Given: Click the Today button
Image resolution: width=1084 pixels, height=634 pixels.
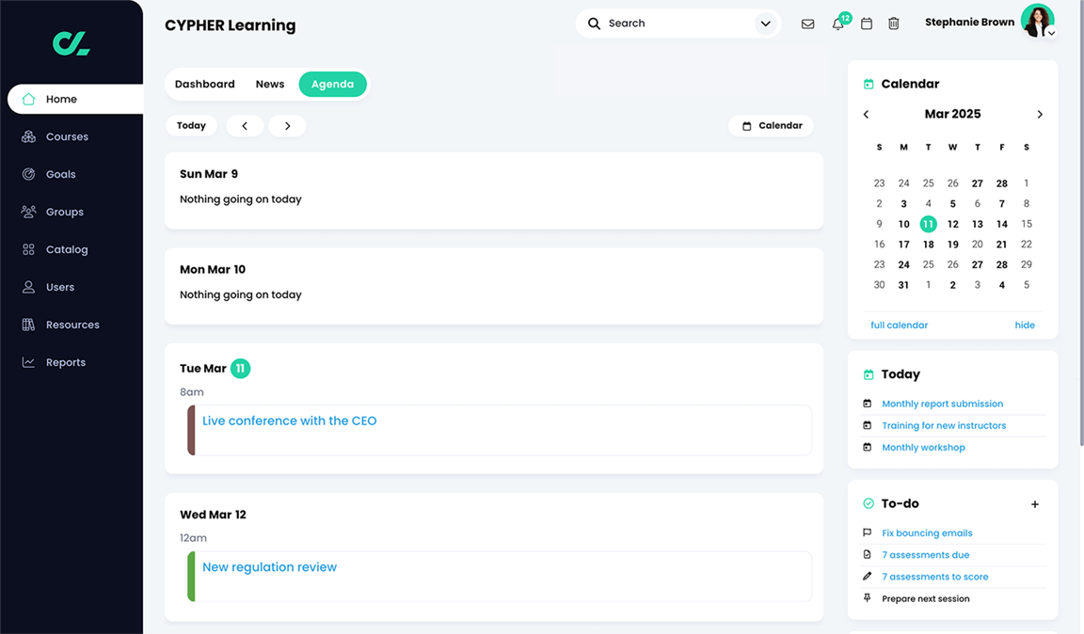Looking at the screenshot, I should pos(192,126).
